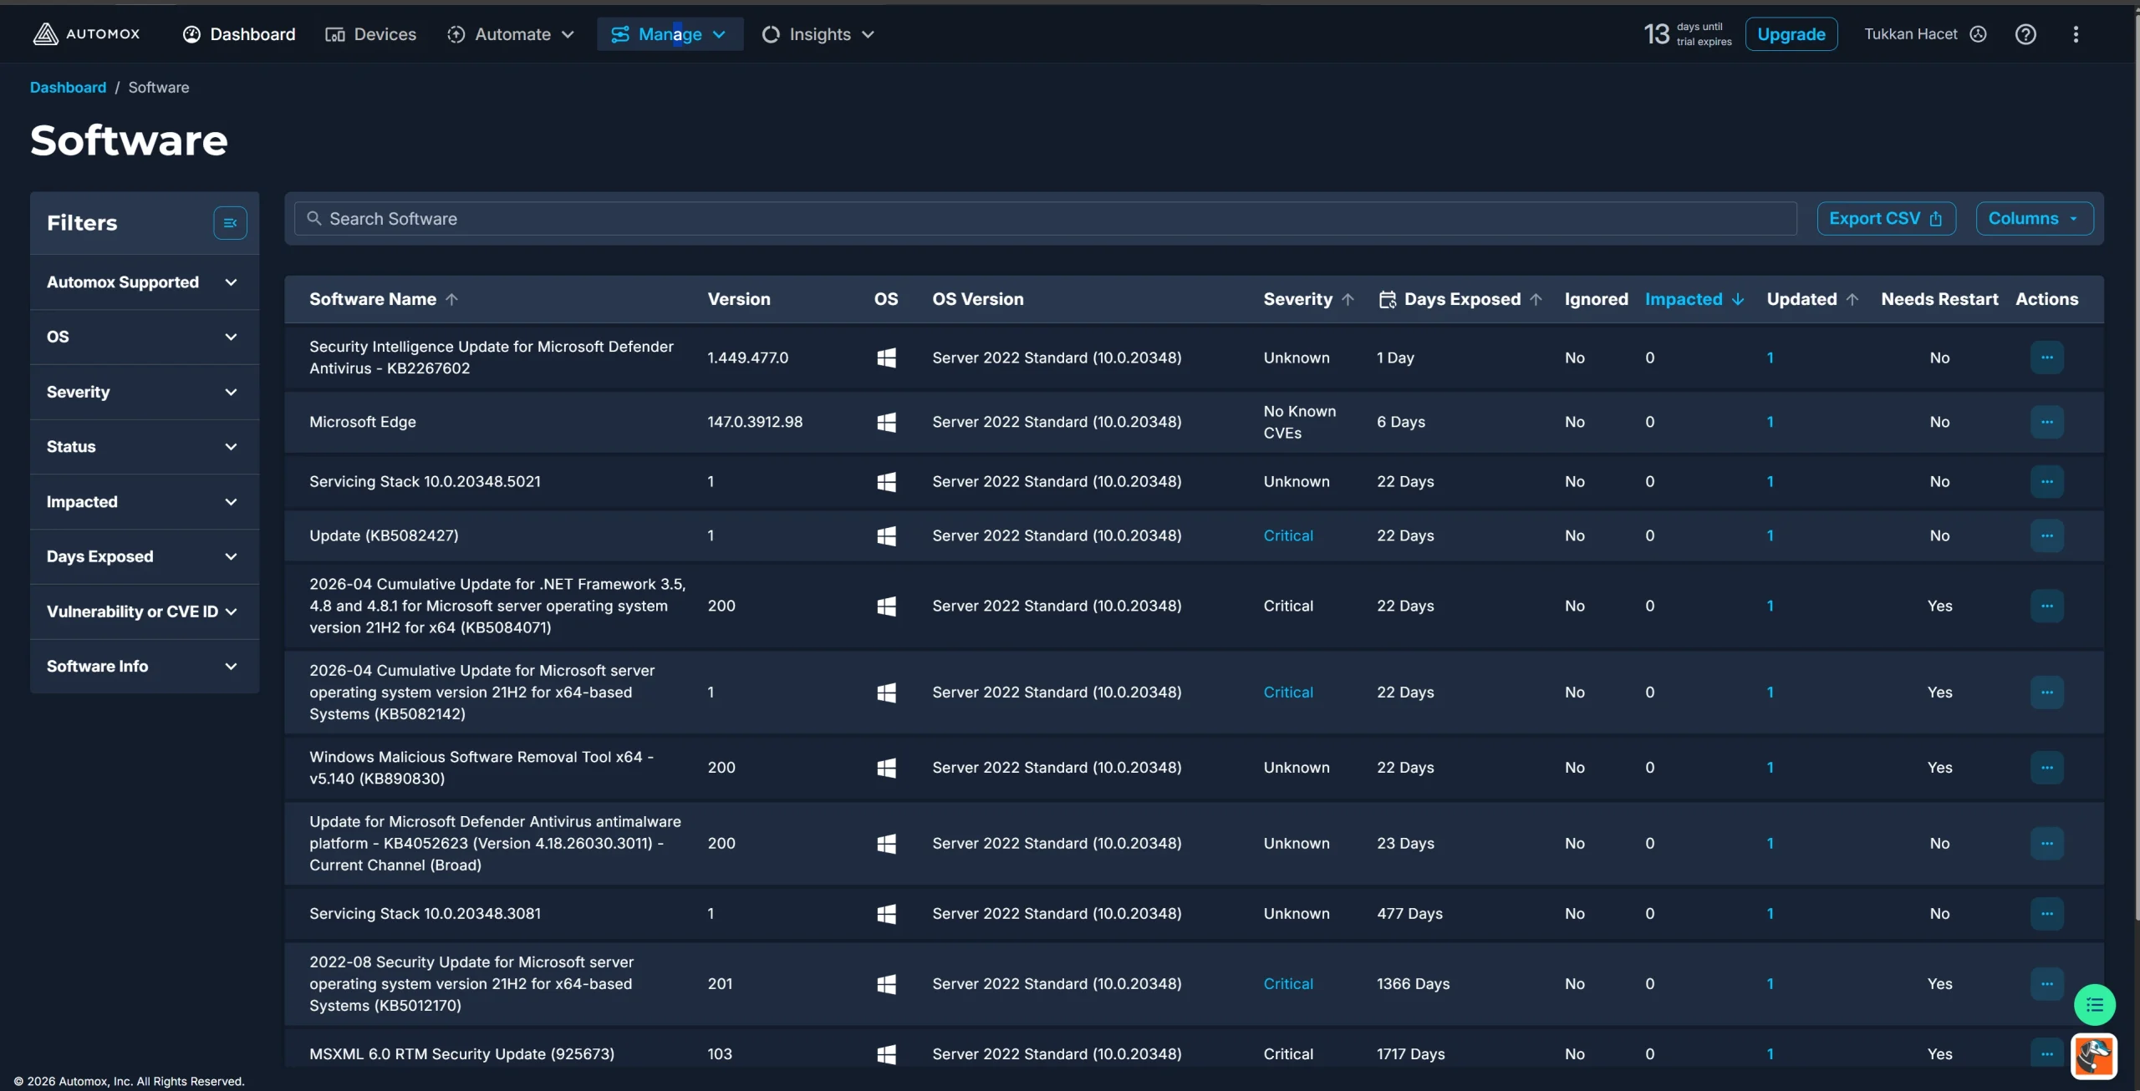The image size is (2140, 1091).
Task: Click the 23 Days exposed value
Action: (1405, 843)
